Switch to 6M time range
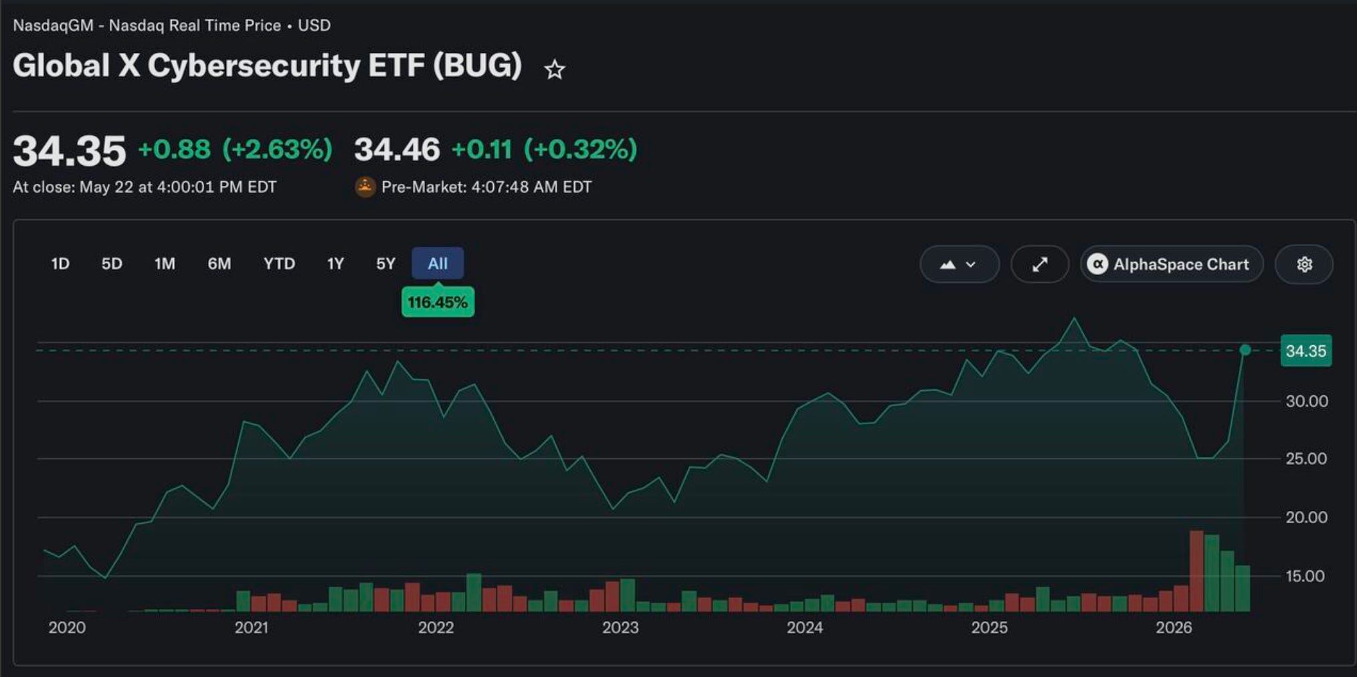Viewport: 1357px width, 677px height. pos(219,264)
